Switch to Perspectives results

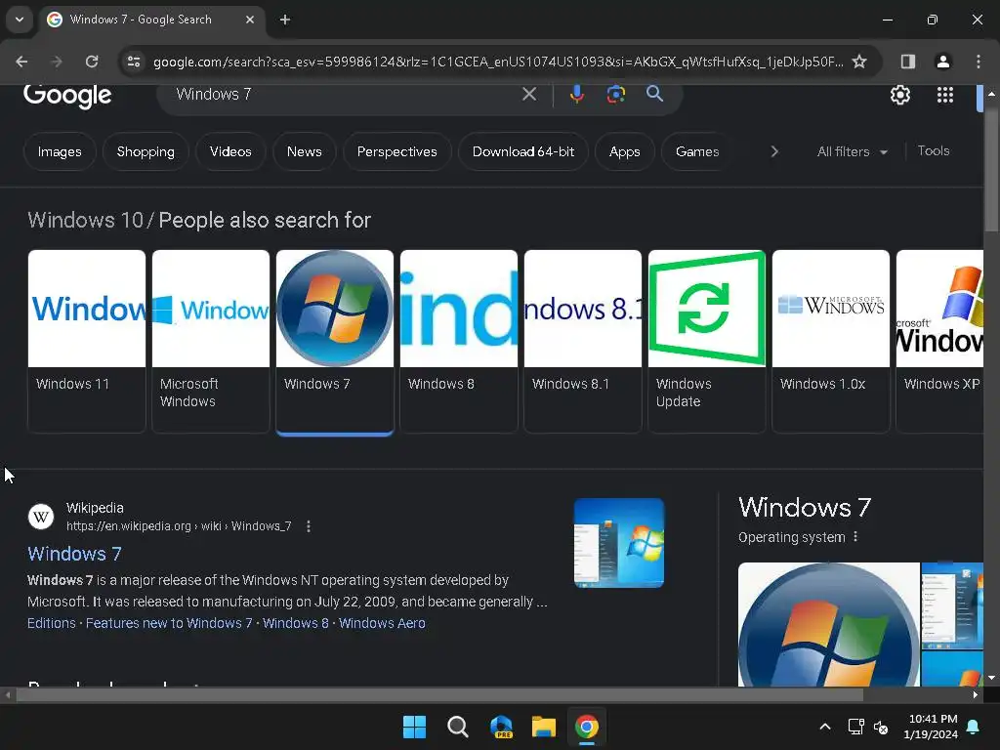tap(396, 151)
